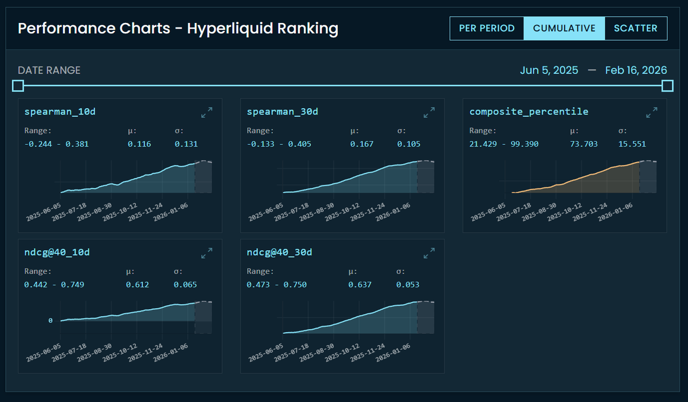Expand the ndcg@40_10d chart
The height and width of the screenshot is (402, 688).
coord(207,253)
